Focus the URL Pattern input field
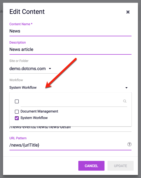 [68, 145]
